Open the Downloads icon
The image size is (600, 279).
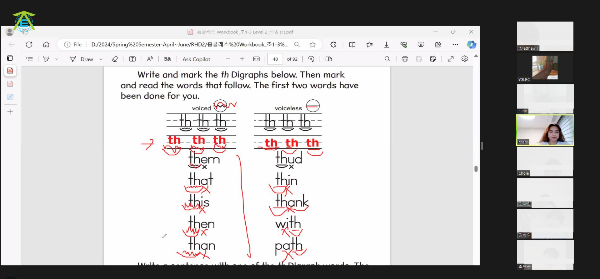point(387,45)
